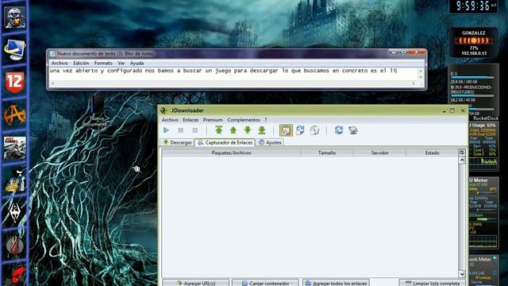Sort by Estado column header
The width and height of the screenshot is (508, 286).
tap(432, 153)
